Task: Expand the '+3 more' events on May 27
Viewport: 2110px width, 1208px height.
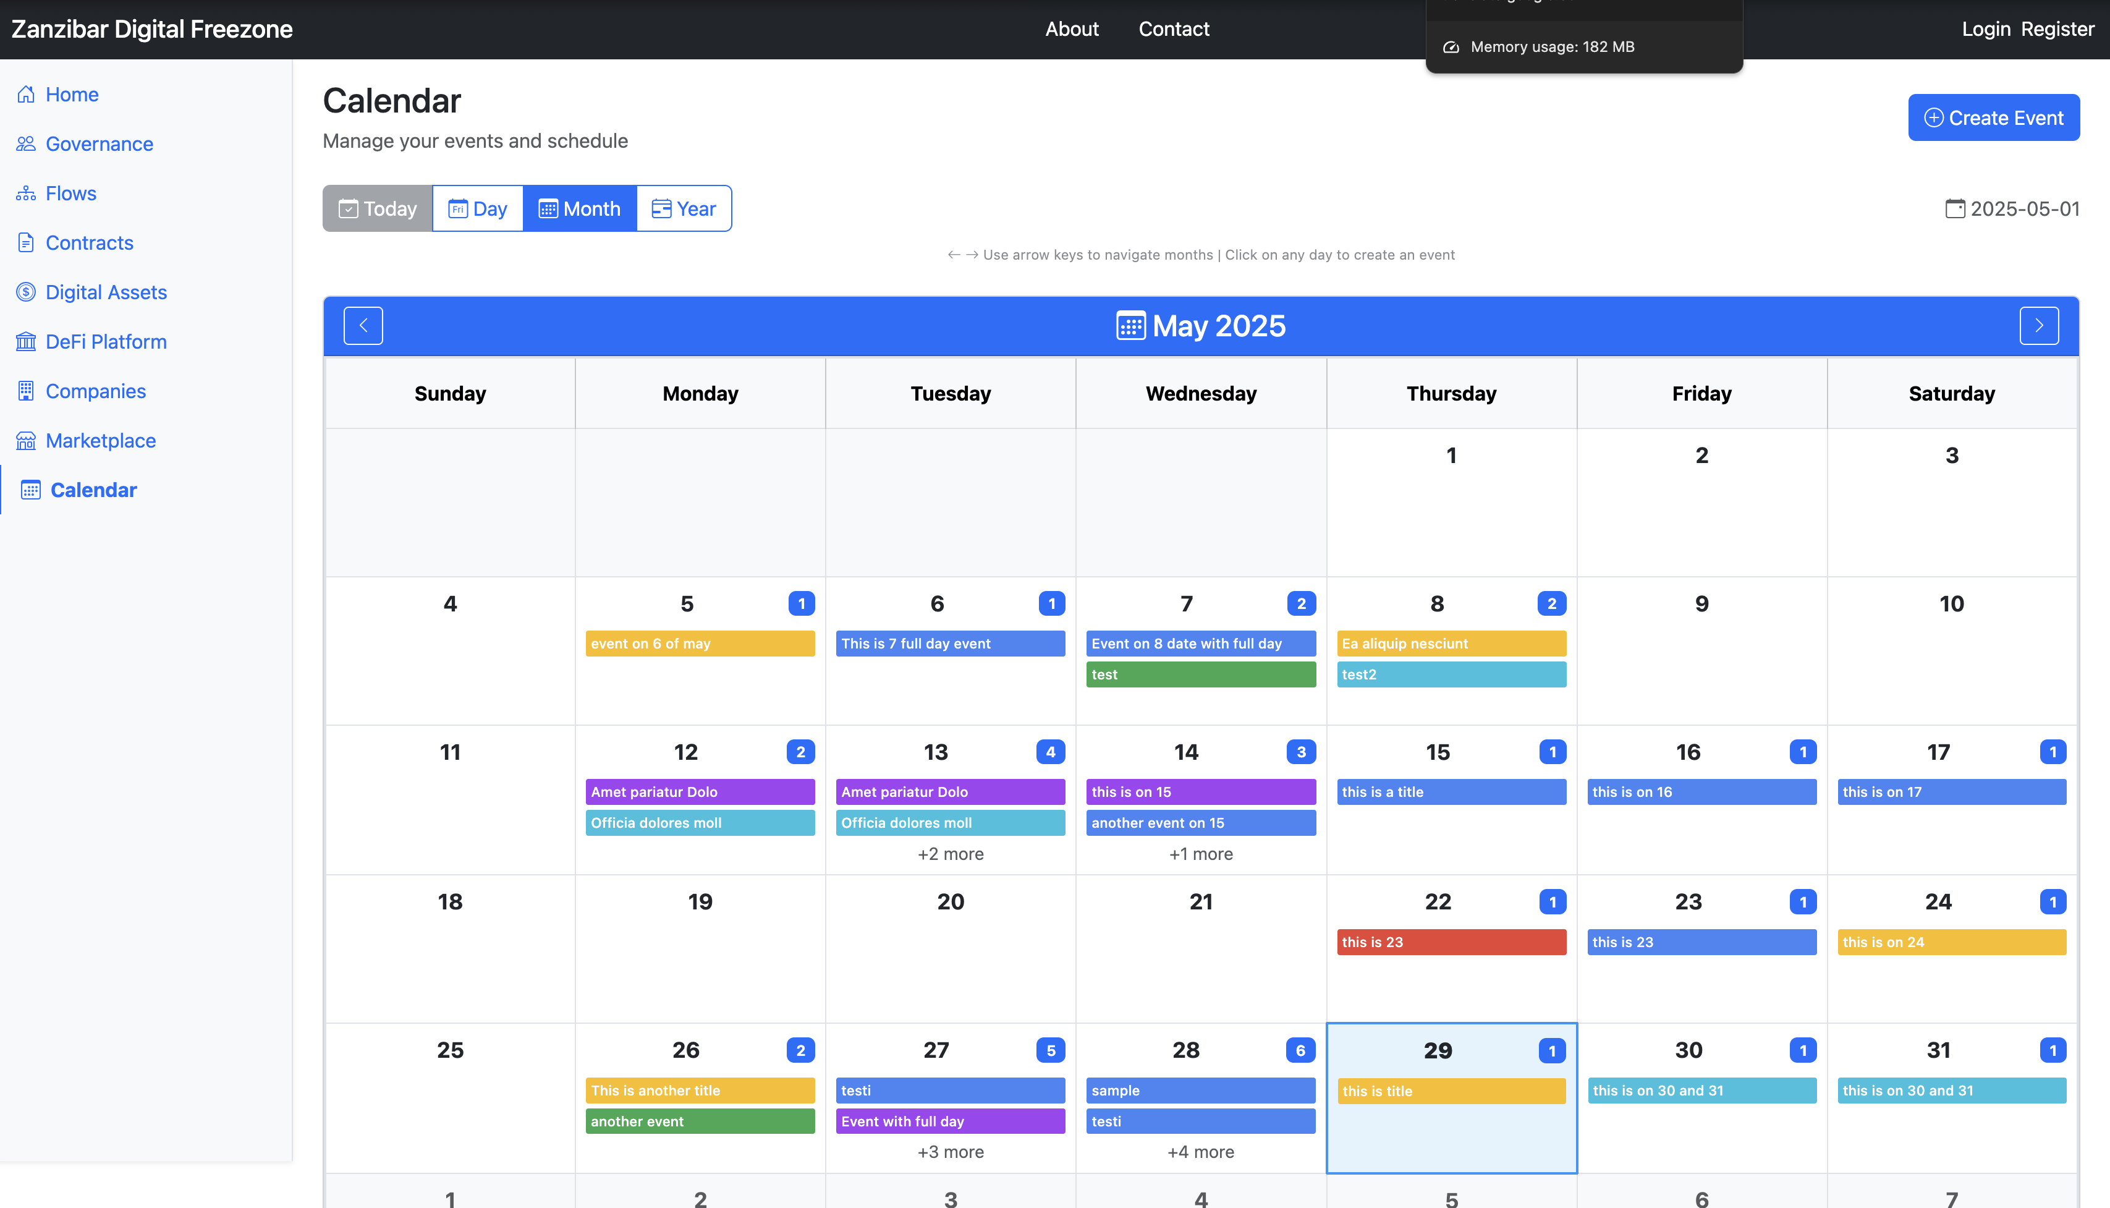Action: [951, 1152]
